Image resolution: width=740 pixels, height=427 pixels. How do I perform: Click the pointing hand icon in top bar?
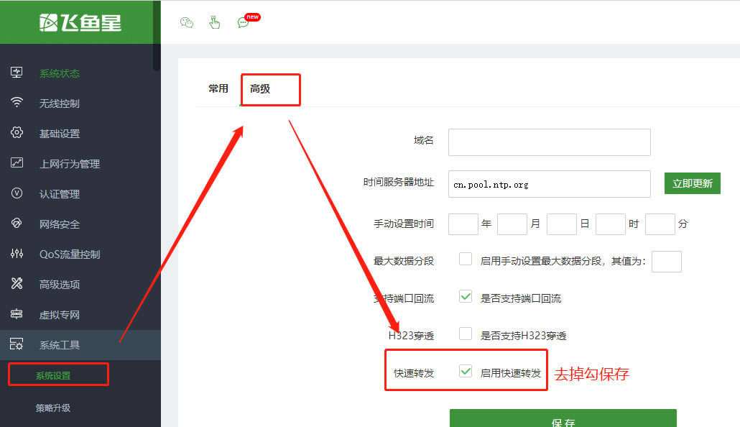[215, 22]
